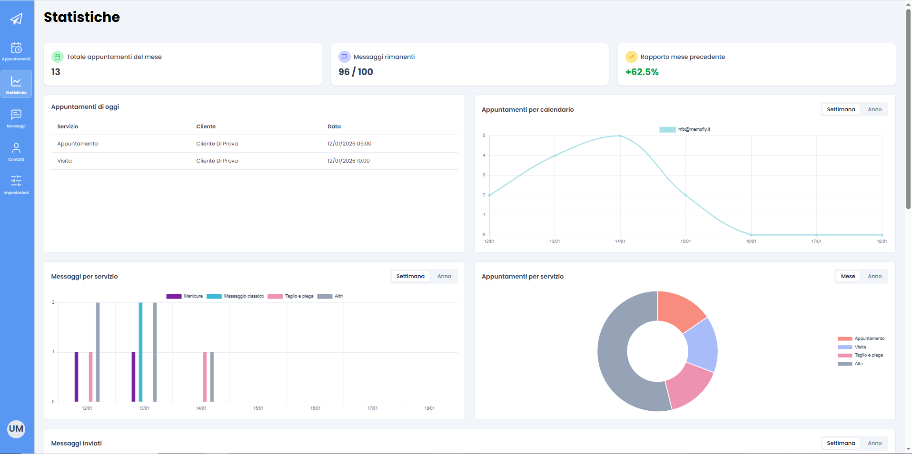
Task: Click the blue chat icon on Messaggi rimanenti
Action: 344,56
